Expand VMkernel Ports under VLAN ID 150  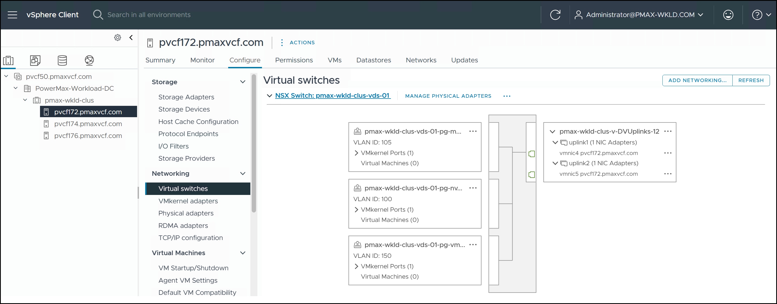pyautogui.click(x=356, y=266)
